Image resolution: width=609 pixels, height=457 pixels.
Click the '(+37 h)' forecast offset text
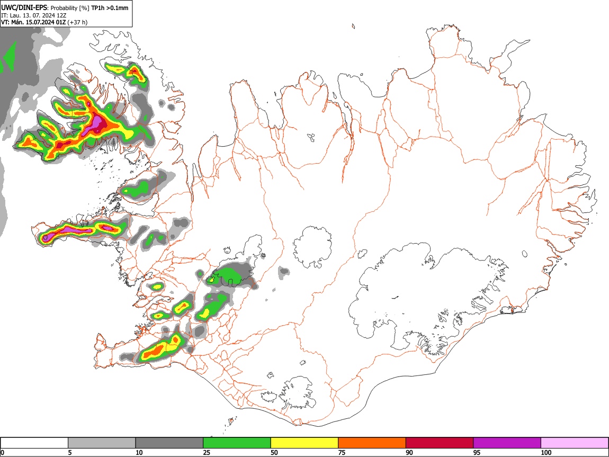tap(78, 22)
